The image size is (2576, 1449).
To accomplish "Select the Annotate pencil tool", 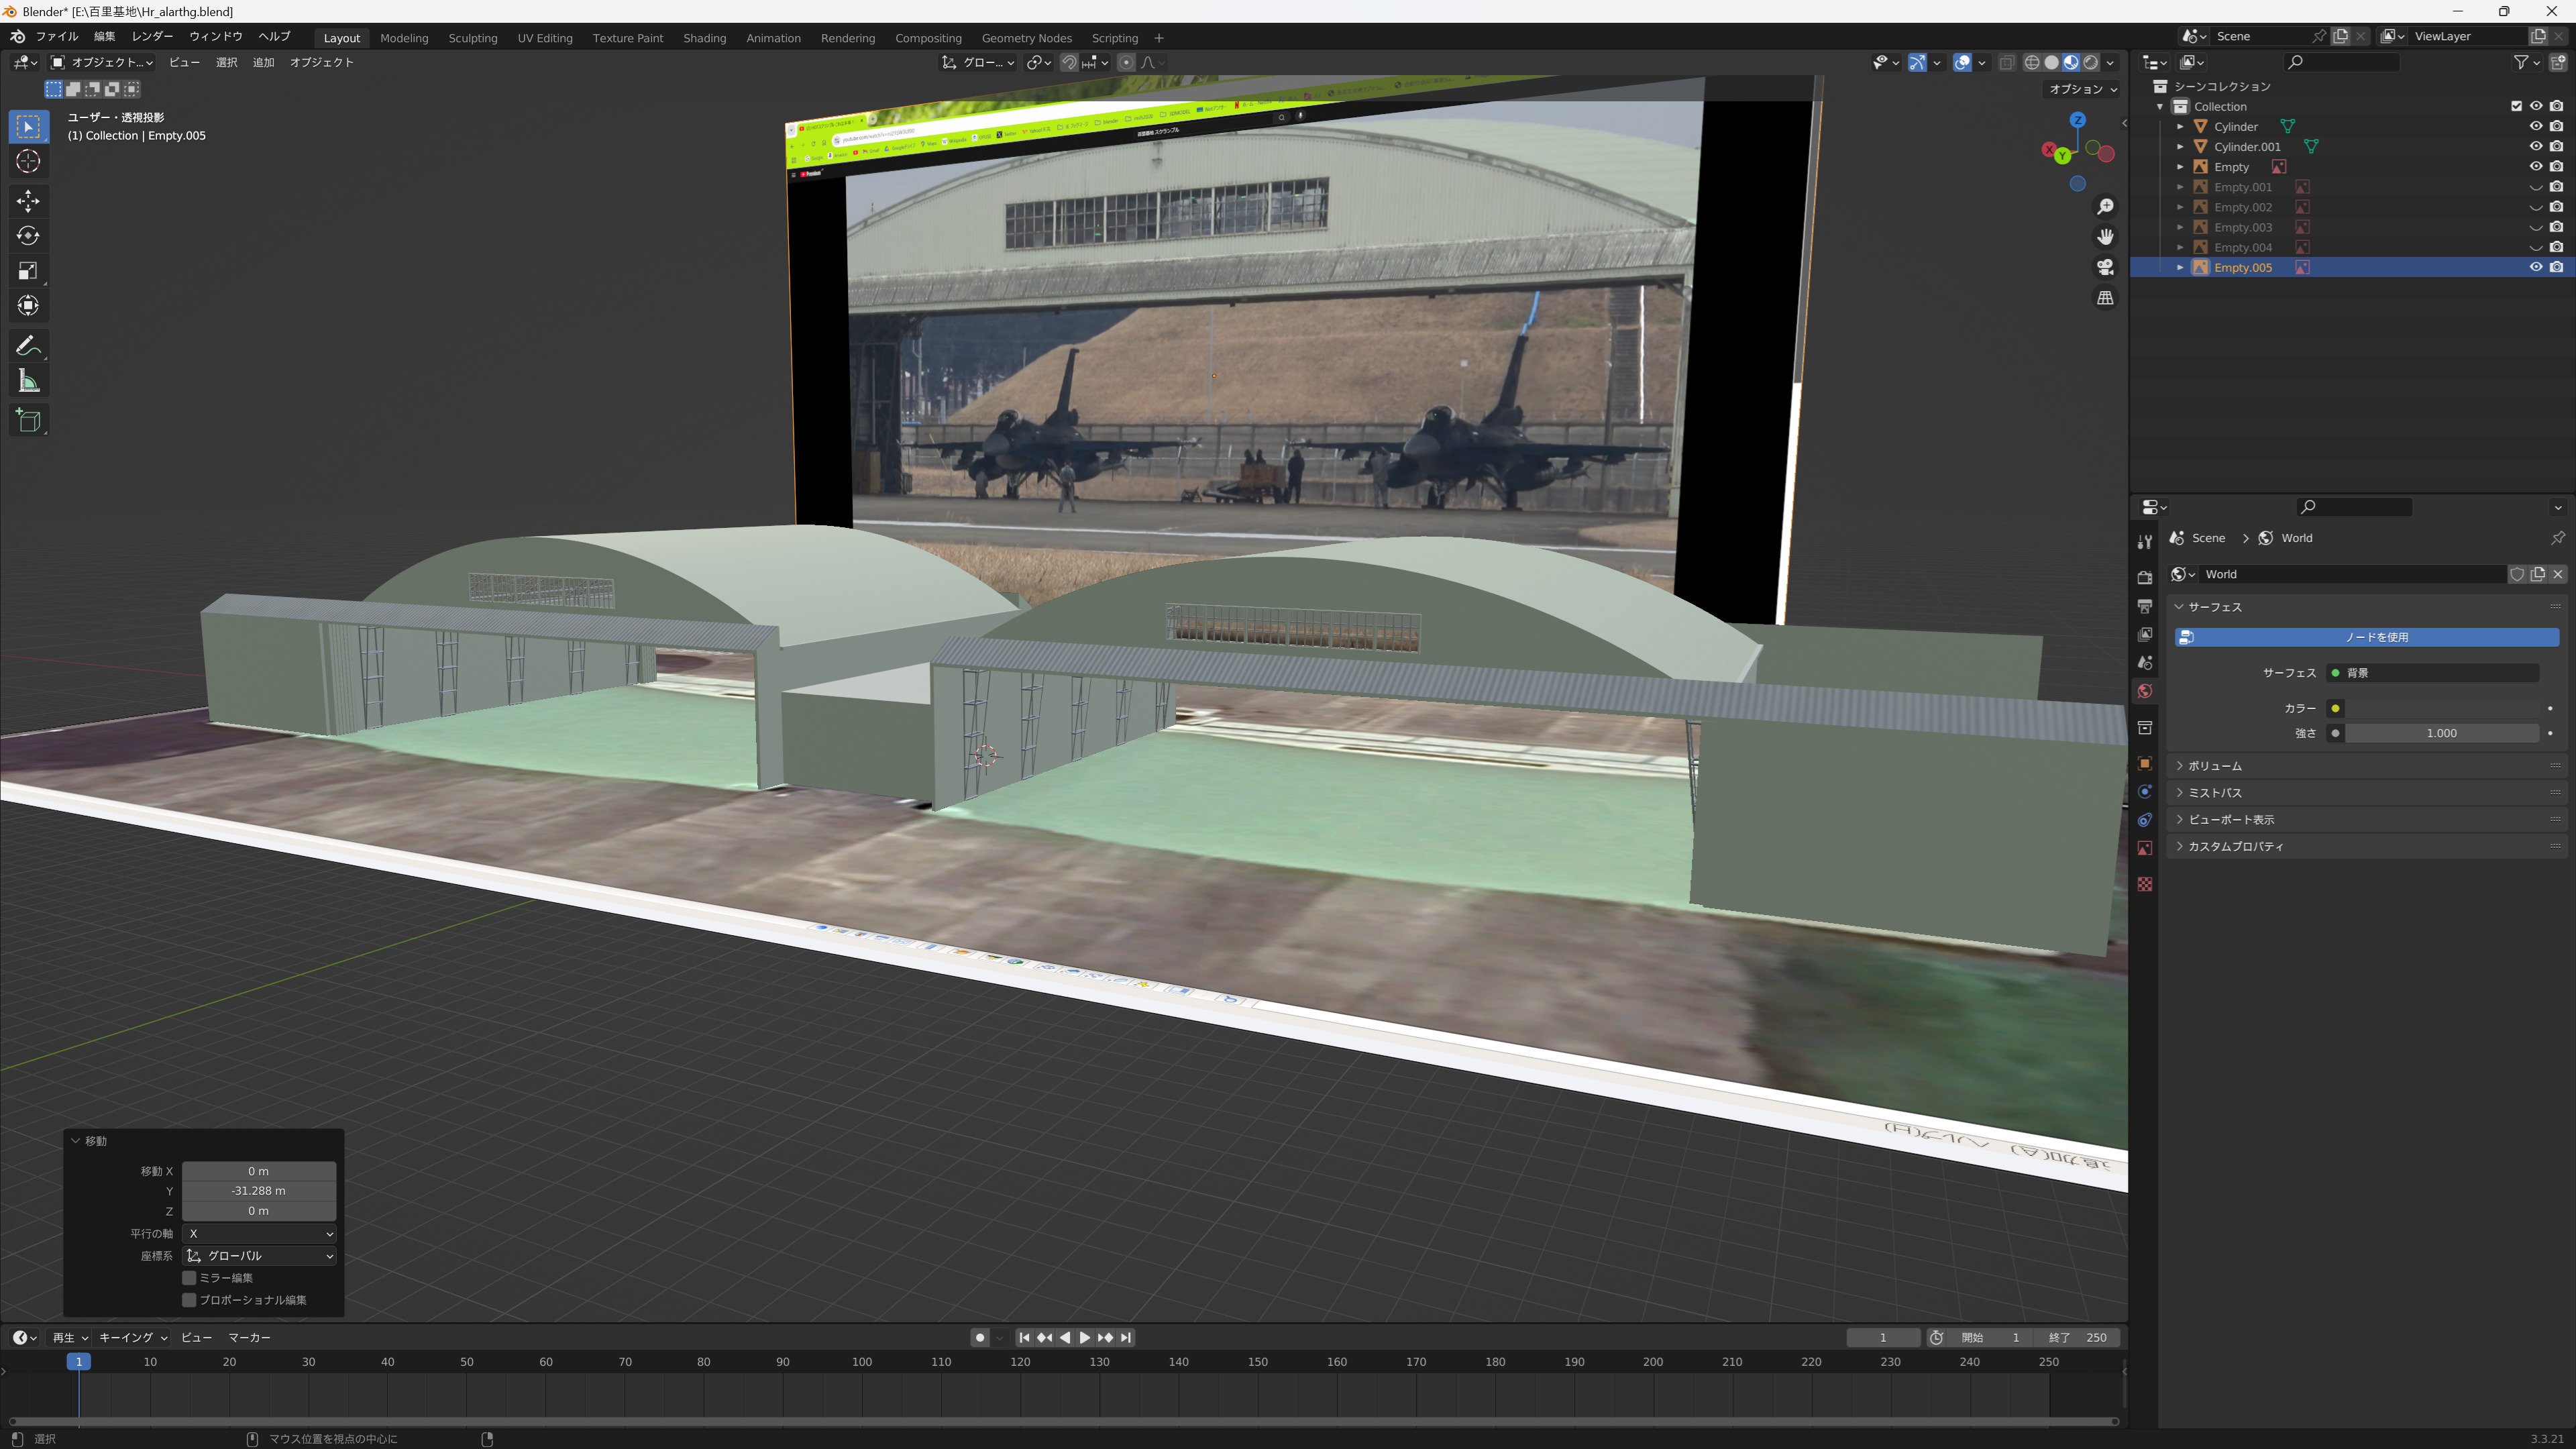I will pyautogui.click(x=28, y=346).
